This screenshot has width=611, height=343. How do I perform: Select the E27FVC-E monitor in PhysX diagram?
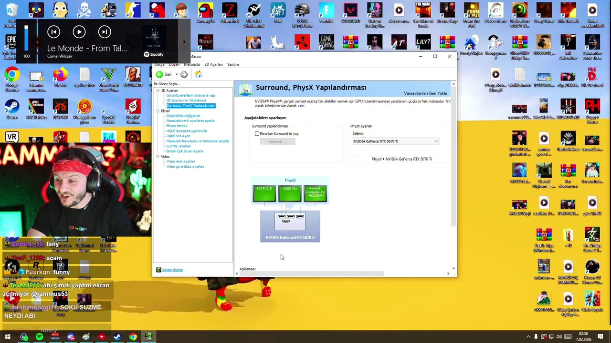(x=264, y=193)
